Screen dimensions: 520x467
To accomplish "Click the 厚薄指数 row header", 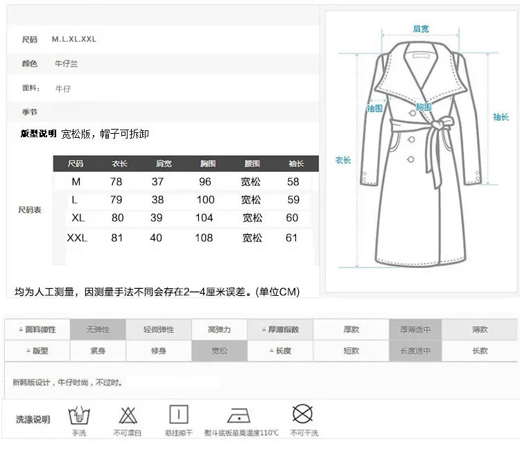I will coord(280,329).
